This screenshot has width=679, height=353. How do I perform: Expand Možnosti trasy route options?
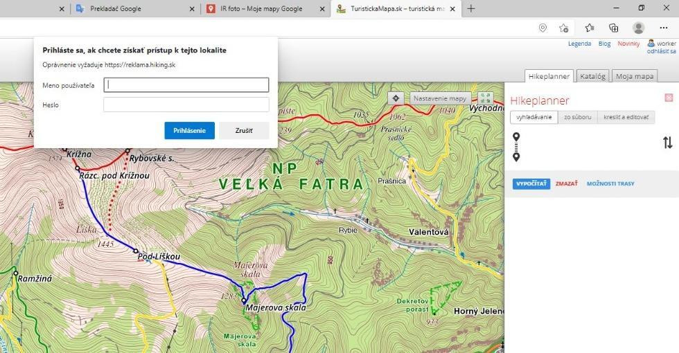point(610,183)
